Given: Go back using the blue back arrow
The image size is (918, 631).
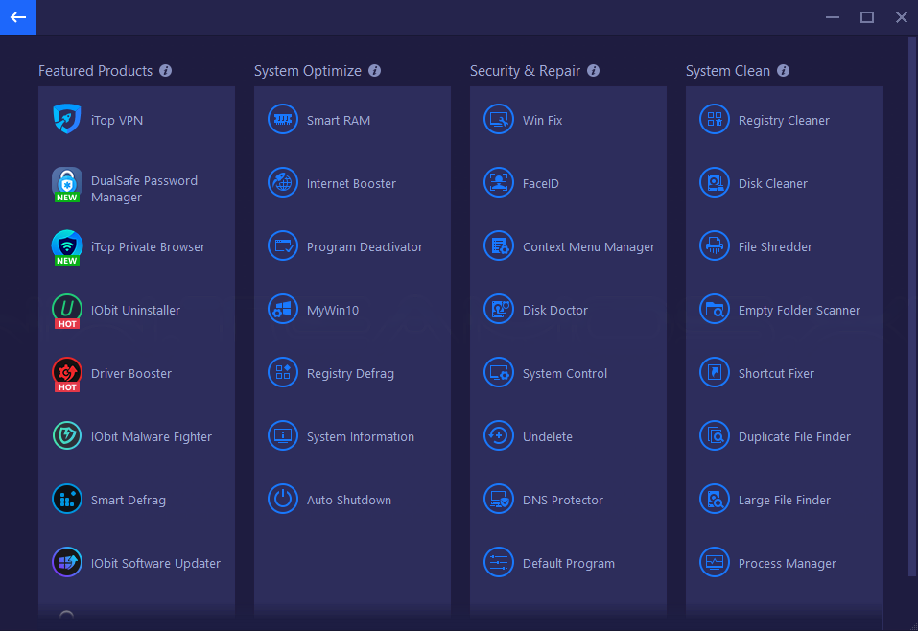Looking at the screenshot, I should pyautogui.click(x=17, y=17).
